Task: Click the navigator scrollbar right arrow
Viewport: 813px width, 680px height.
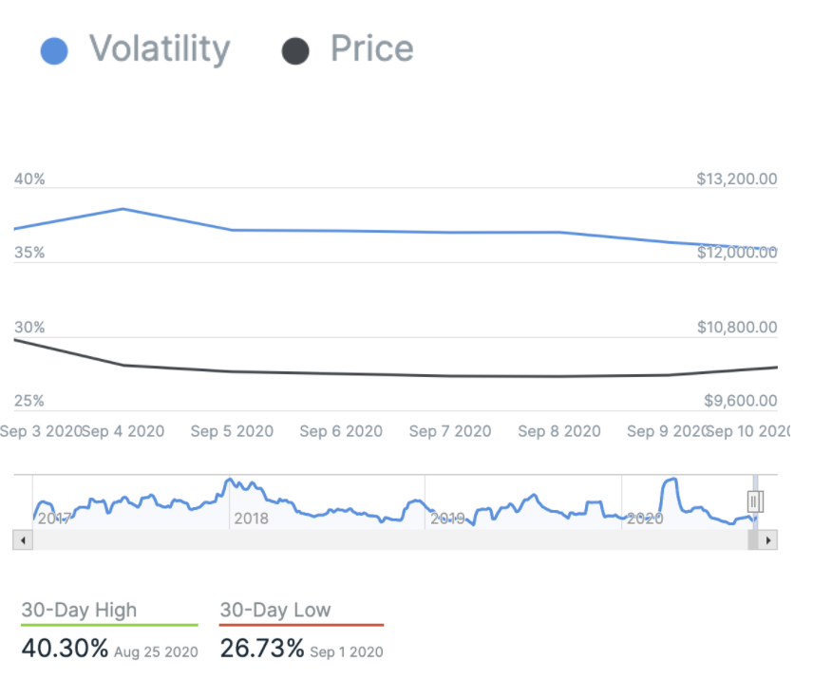Action: (x=769, y=539)
